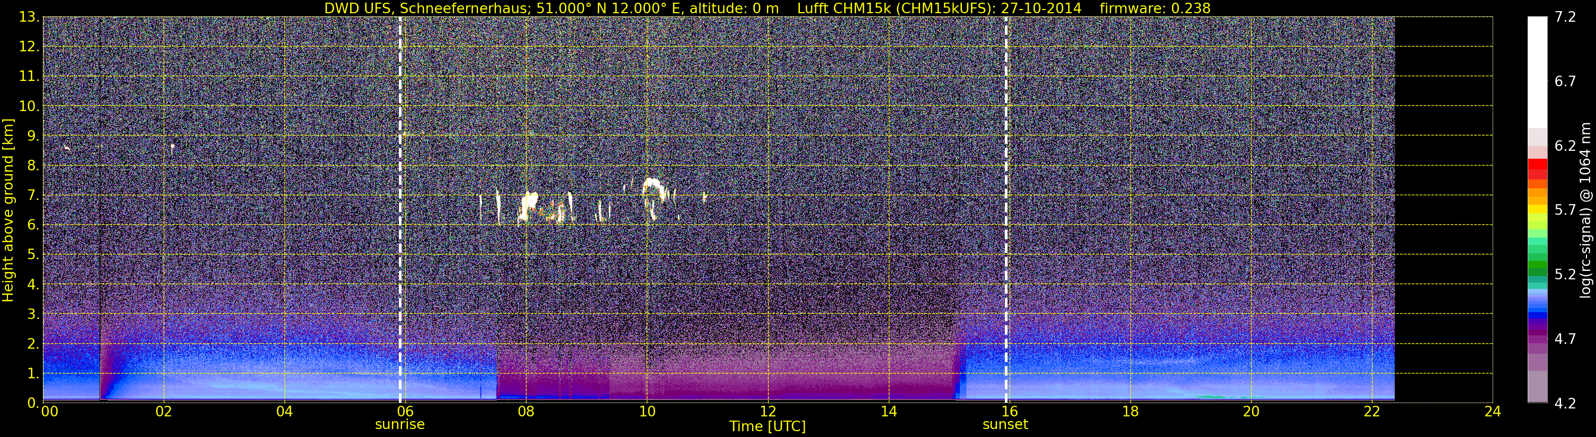Click the colorbar value label '5.2'
1596x437 pixels.
(x=1565, y=275)
